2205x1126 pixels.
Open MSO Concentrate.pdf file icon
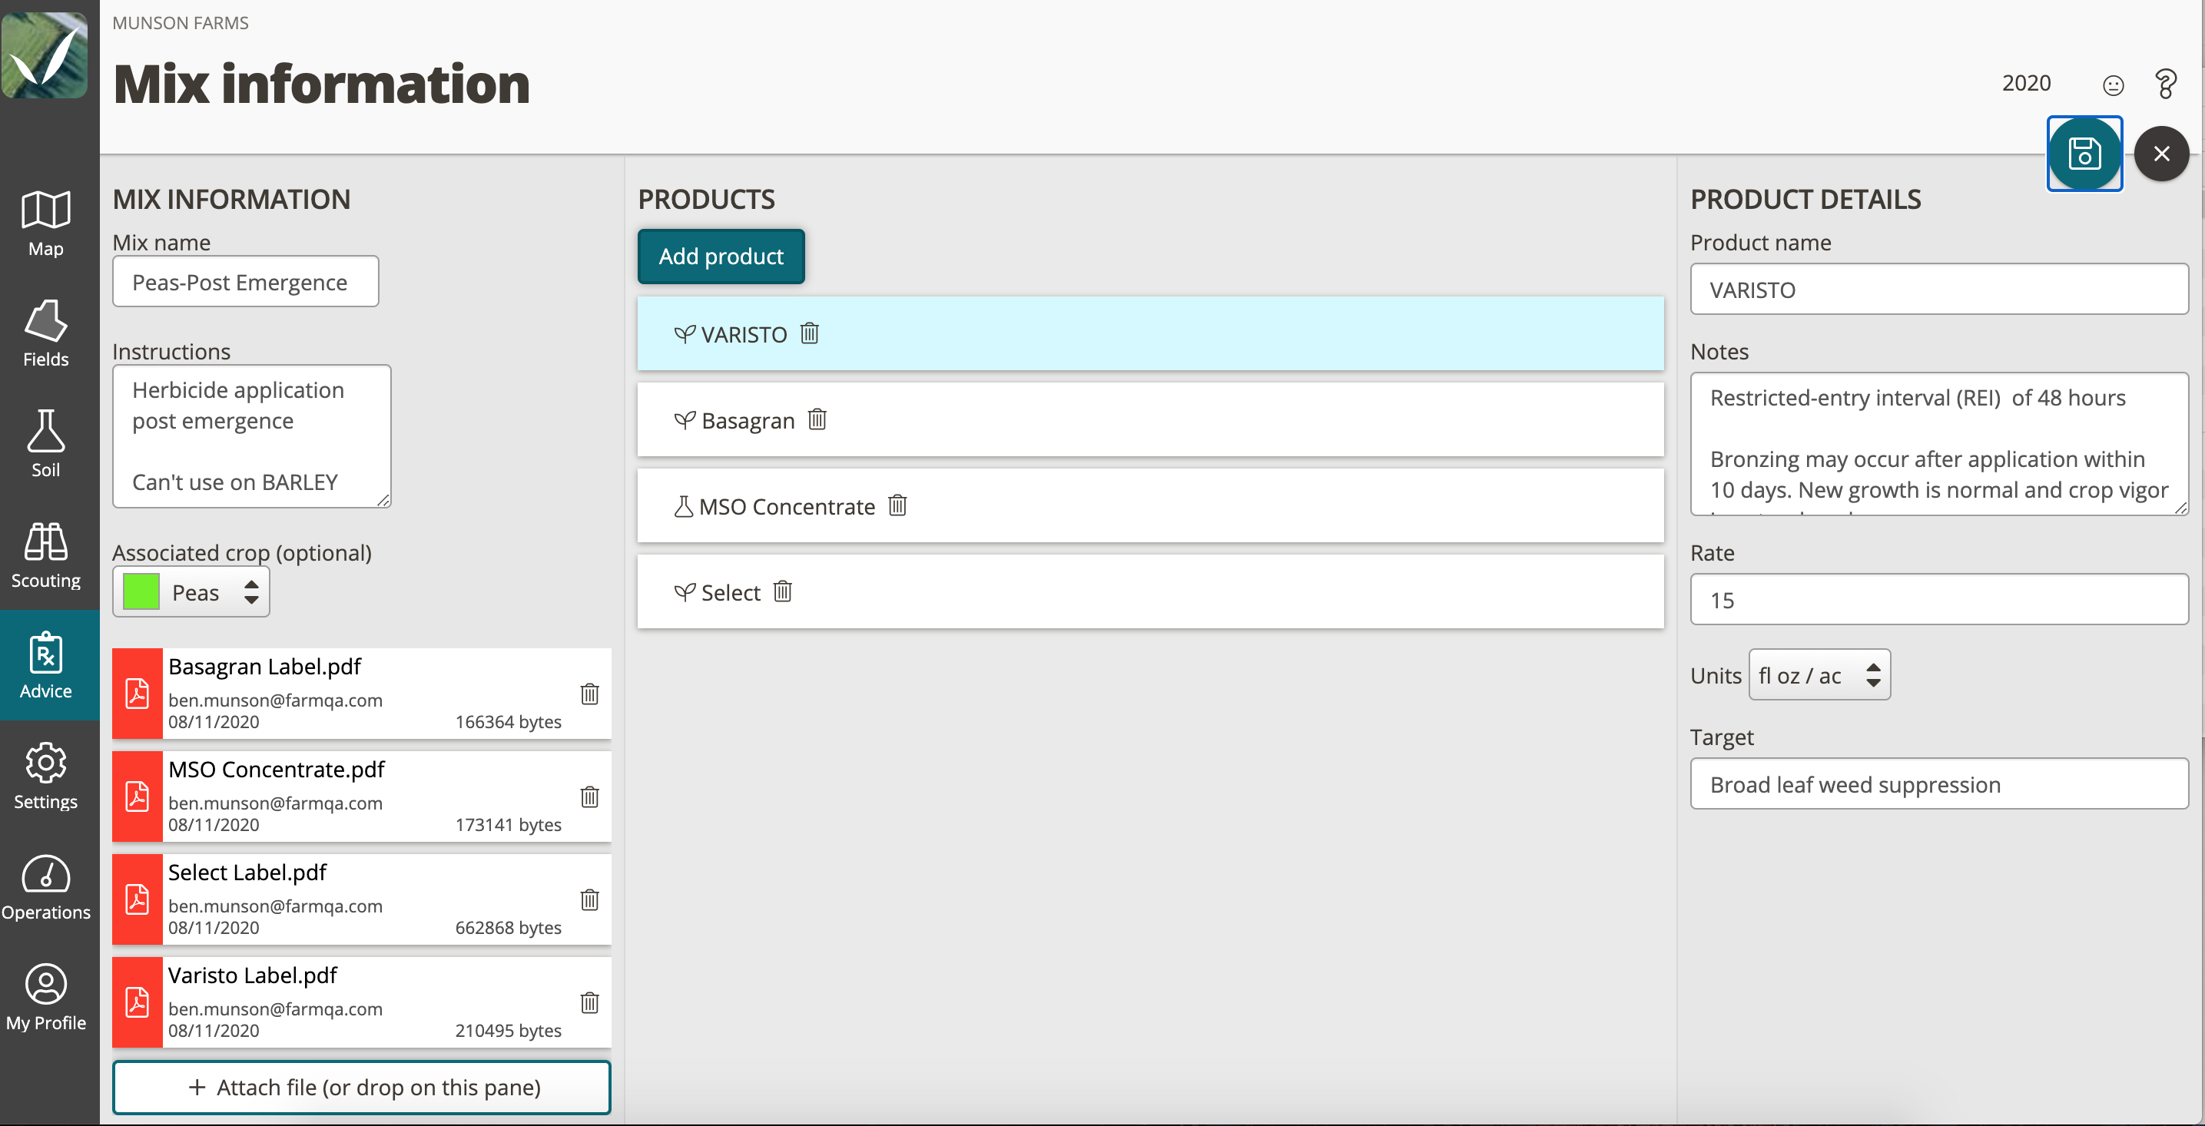(x=137, y=796)
